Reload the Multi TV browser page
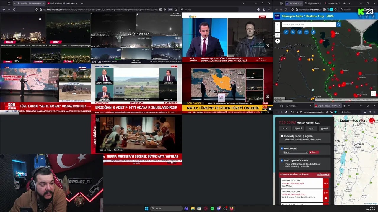The width and height of the screenshot is (378, 212). tap(14, 9)
